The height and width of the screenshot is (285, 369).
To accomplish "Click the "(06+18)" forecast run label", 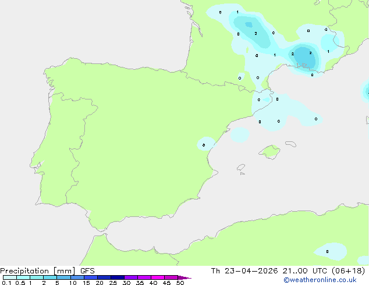I will pyautogui.click(x=348, y=271).
